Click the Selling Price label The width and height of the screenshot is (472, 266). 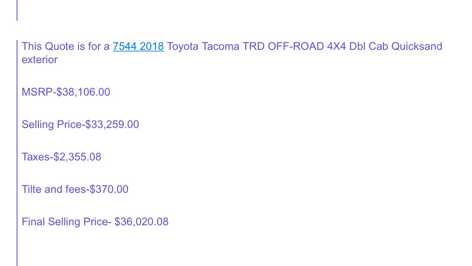point(52,124)
